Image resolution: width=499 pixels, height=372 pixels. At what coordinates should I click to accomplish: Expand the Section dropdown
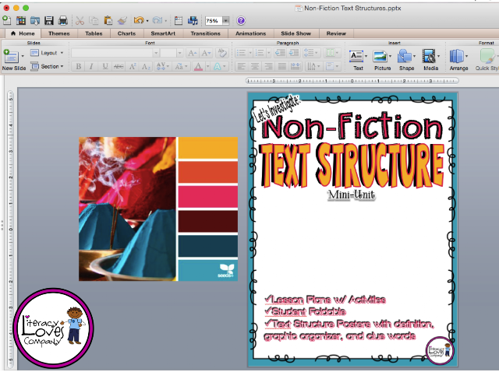(x=47, y=66)
